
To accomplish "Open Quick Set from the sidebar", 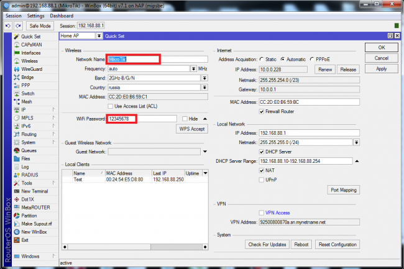I will (x=30, y=37).
